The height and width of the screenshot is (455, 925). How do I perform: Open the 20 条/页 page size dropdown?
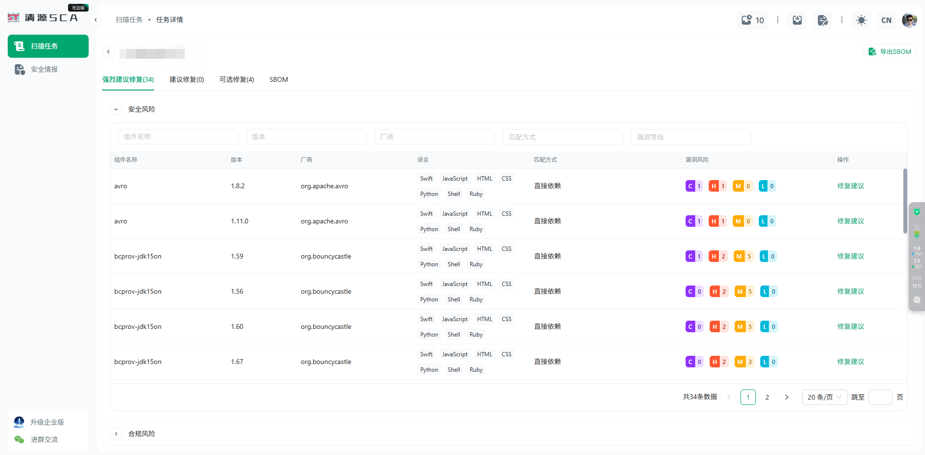824,397
